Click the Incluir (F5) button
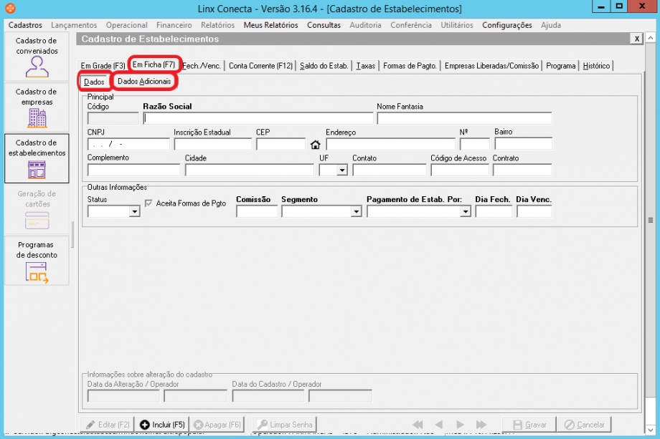Image resolution: width=660 pixels, height=439 pixels. coord(162,425)
